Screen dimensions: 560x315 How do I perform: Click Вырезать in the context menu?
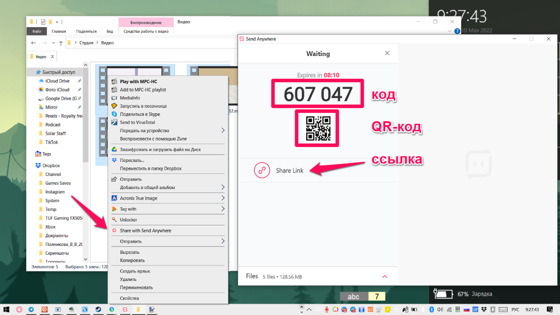130,252
